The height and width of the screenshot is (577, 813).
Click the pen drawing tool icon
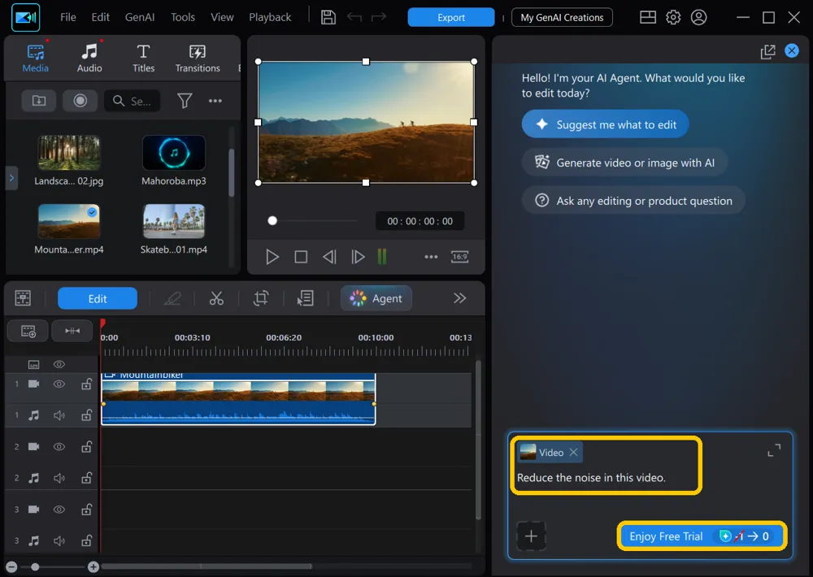tap(172, 298)
